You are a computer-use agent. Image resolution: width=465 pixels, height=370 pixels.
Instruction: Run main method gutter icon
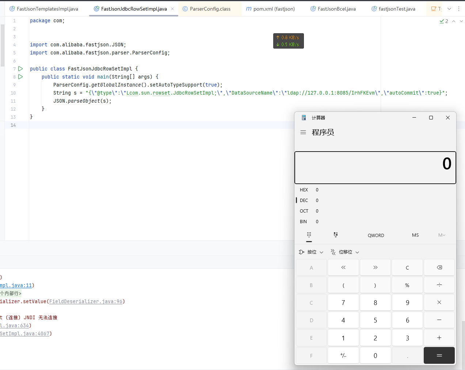(x=20, y=77)
